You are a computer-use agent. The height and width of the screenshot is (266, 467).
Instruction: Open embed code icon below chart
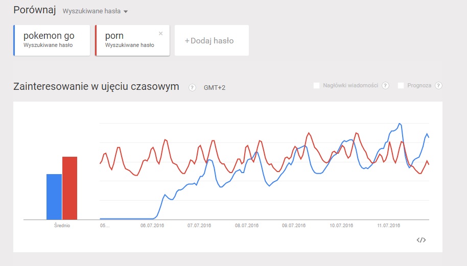(x=421, y=240)
